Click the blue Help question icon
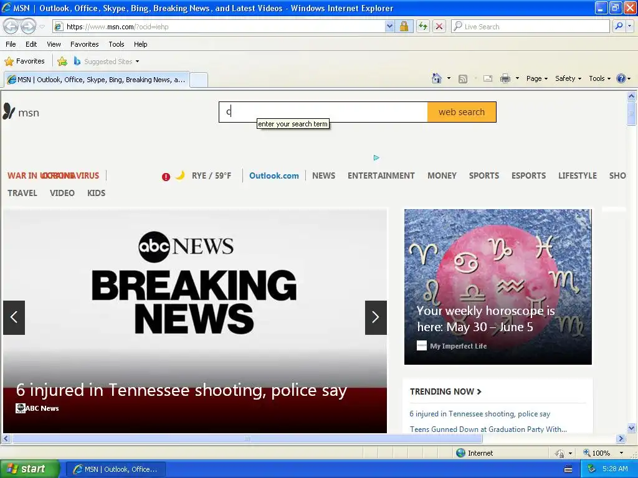Viewport: 638px width, 478px height. pos(621,78)
